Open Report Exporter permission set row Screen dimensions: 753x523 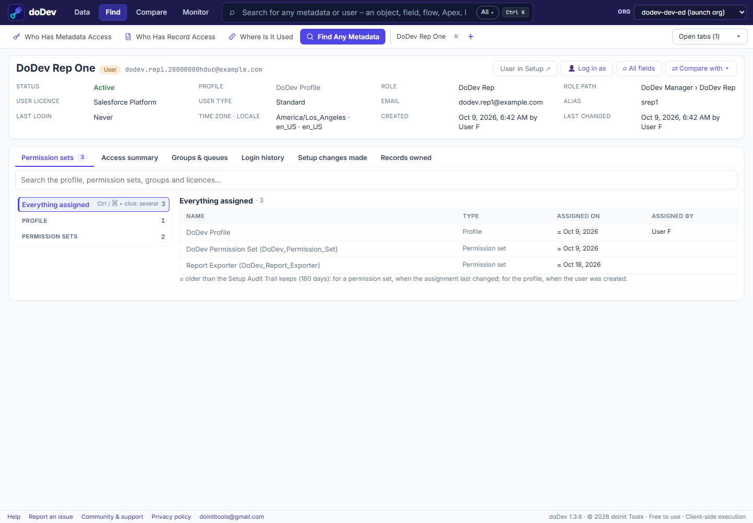tap(458, 265)
